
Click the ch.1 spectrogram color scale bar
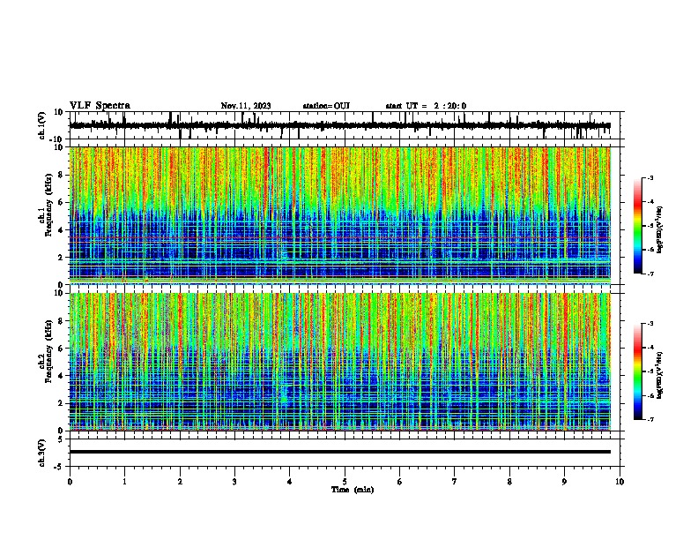click(638, 226)
